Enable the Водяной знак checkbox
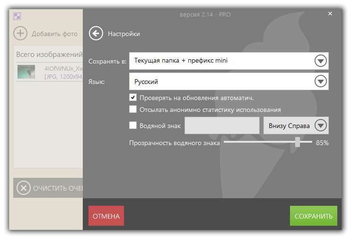 (x=133, y=125)
